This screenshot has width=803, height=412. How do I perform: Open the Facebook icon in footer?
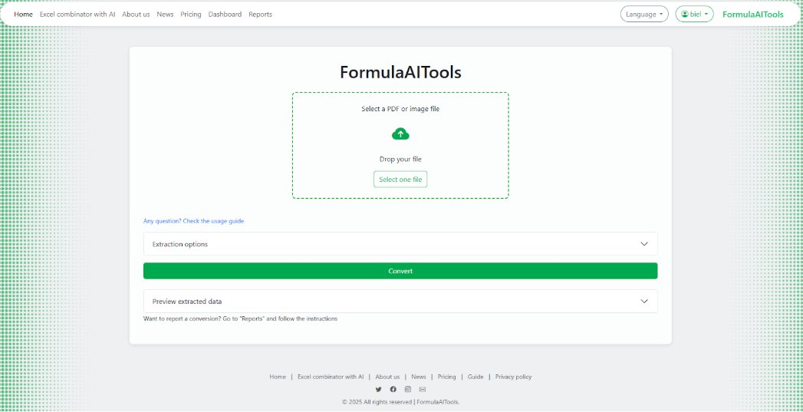(393, 390)
